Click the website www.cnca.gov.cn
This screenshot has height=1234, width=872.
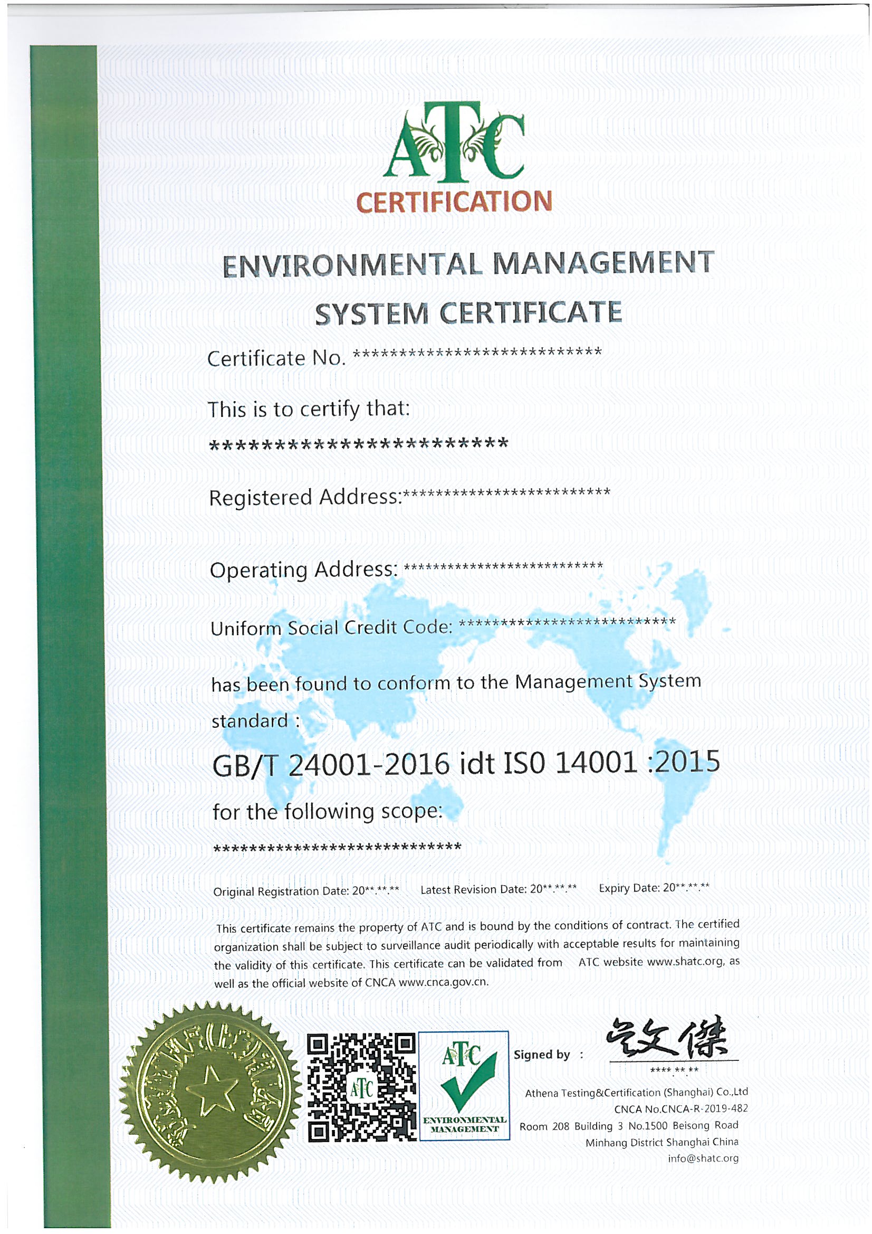(443, 982)
